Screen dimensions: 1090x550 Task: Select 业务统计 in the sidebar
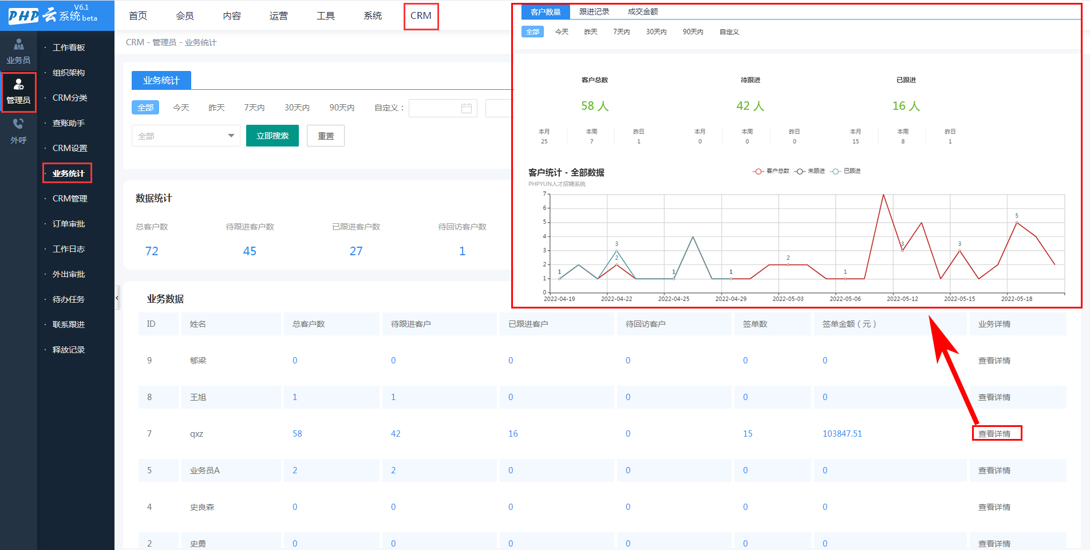[68, 173]
